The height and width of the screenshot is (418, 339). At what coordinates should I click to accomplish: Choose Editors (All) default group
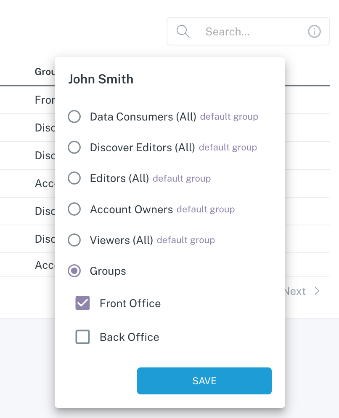click(x=74, y=178)
